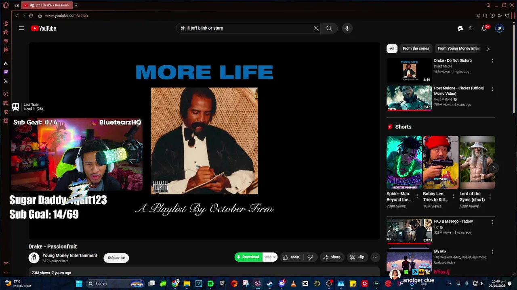This screenshot has width=517, height=290.
Task: Clip the Passionfruit video
Action: point(357,257)
